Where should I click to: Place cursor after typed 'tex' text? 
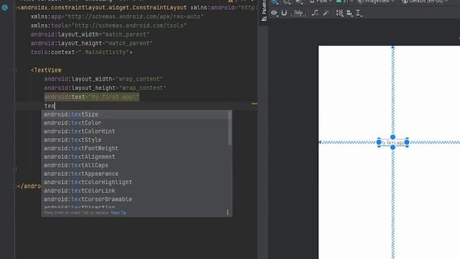coord(55,106)
